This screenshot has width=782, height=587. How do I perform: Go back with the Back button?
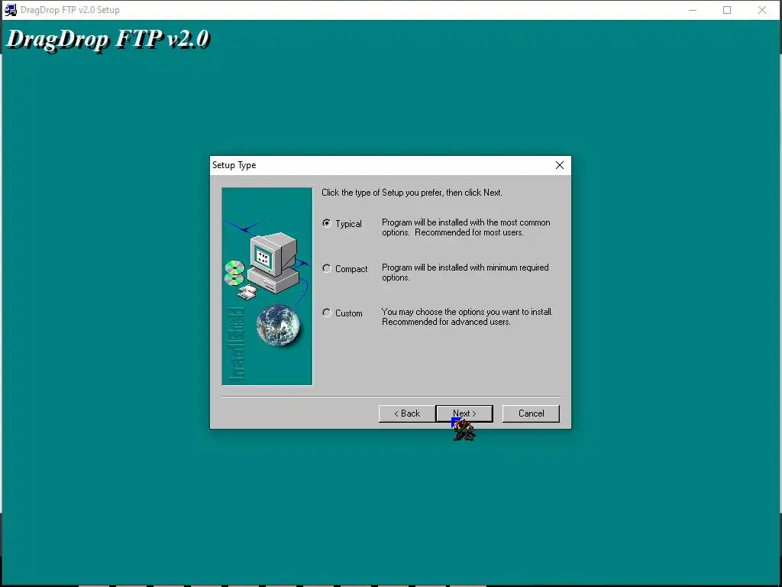click(x=407, y=413)
